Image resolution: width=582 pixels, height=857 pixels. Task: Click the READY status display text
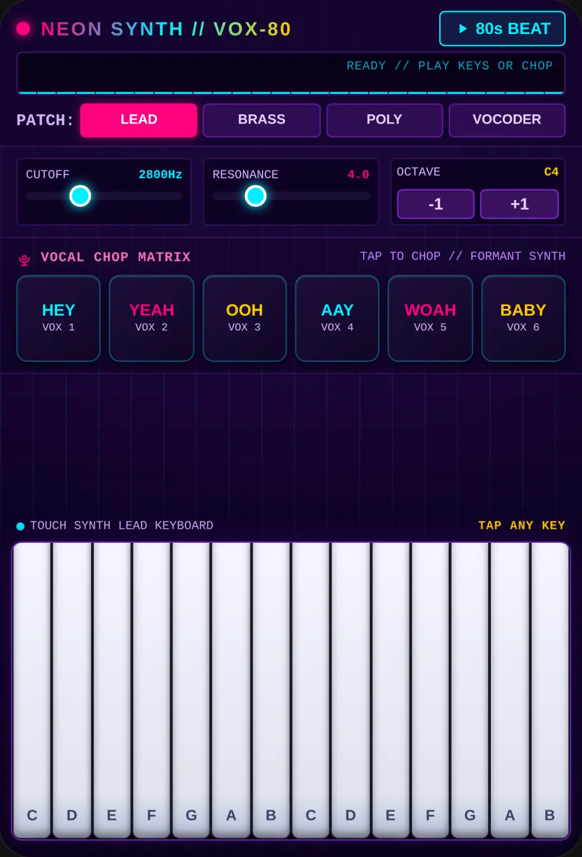[449, 66]
